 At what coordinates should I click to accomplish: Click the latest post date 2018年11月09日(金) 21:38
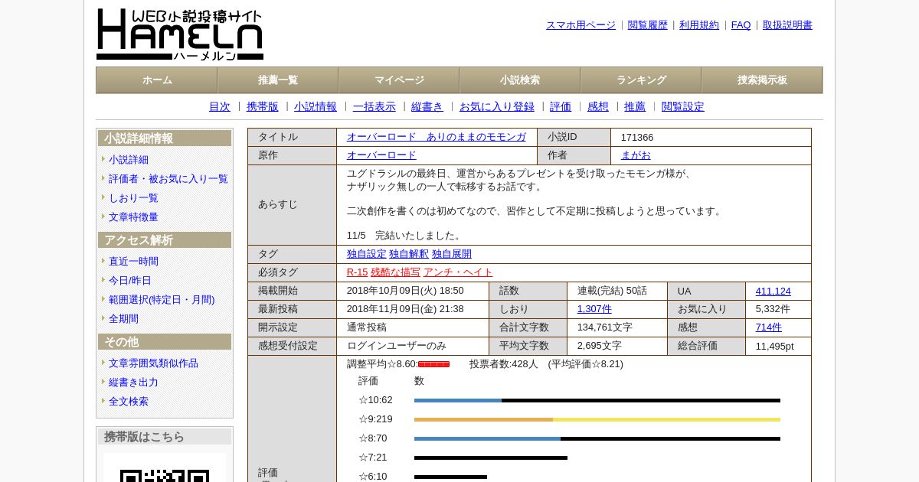pyautogui.click(x=405, y=309)
